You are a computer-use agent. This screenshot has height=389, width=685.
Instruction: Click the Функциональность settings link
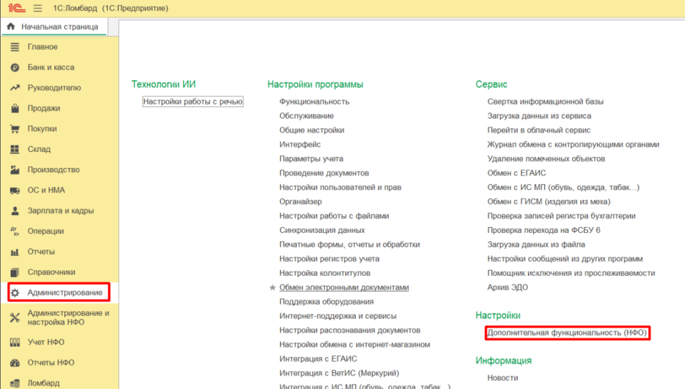tap(314, 102)
